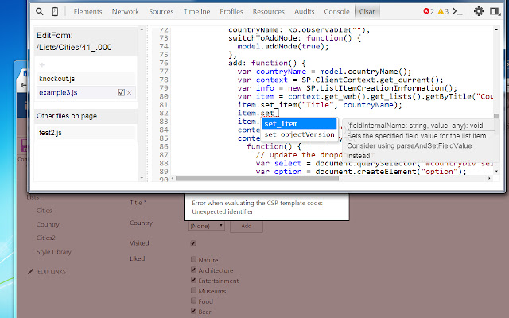Toggle the device mode phone icon

pos(54,12)
